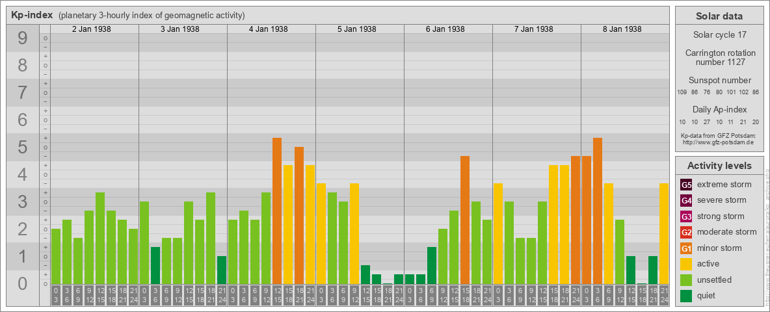Click the orange 12-15 bar on 4 Jan
The height and width of the screenshot is (312, 770).
(277, 211)
